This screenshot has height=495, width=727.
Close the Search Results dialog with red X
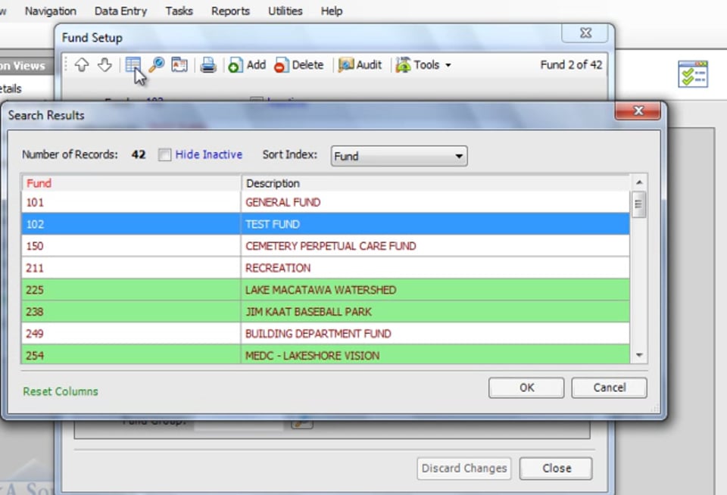[x=638, y=111]
